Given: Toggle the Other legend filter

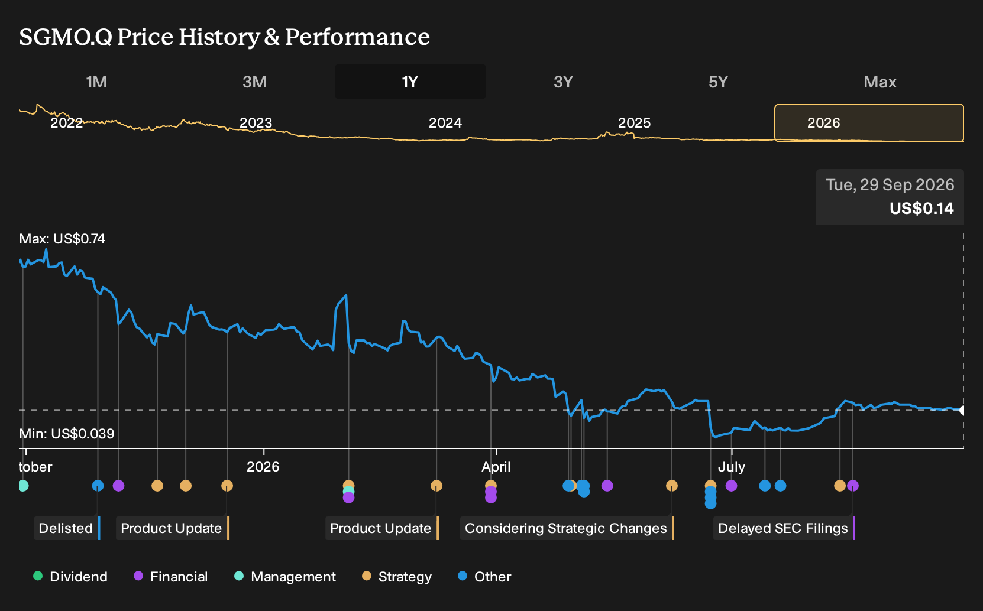Looking at the screenshot, I should (x=484, y=577).
